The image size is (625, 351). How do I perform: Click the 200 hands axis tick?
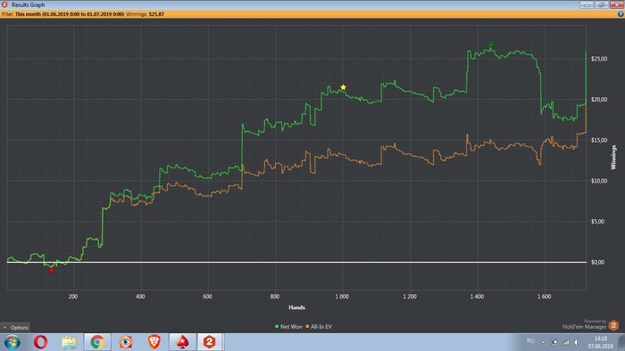(x=73, y=297)
